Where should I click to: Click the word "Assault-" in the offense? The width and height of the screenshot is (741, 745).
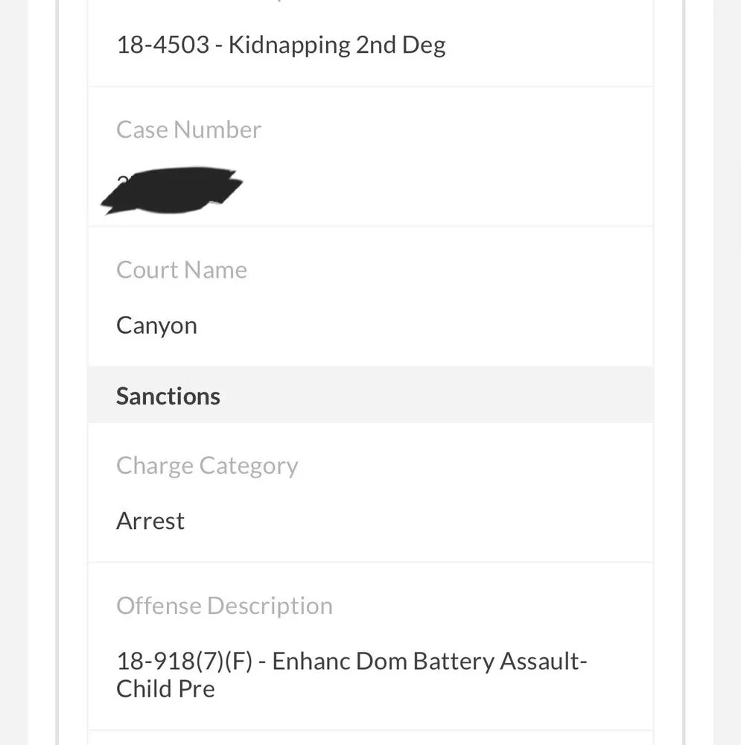[544, 662]
